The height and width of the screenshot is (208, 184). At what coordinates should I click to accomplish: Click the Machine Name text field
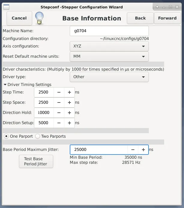coord(109,31)
